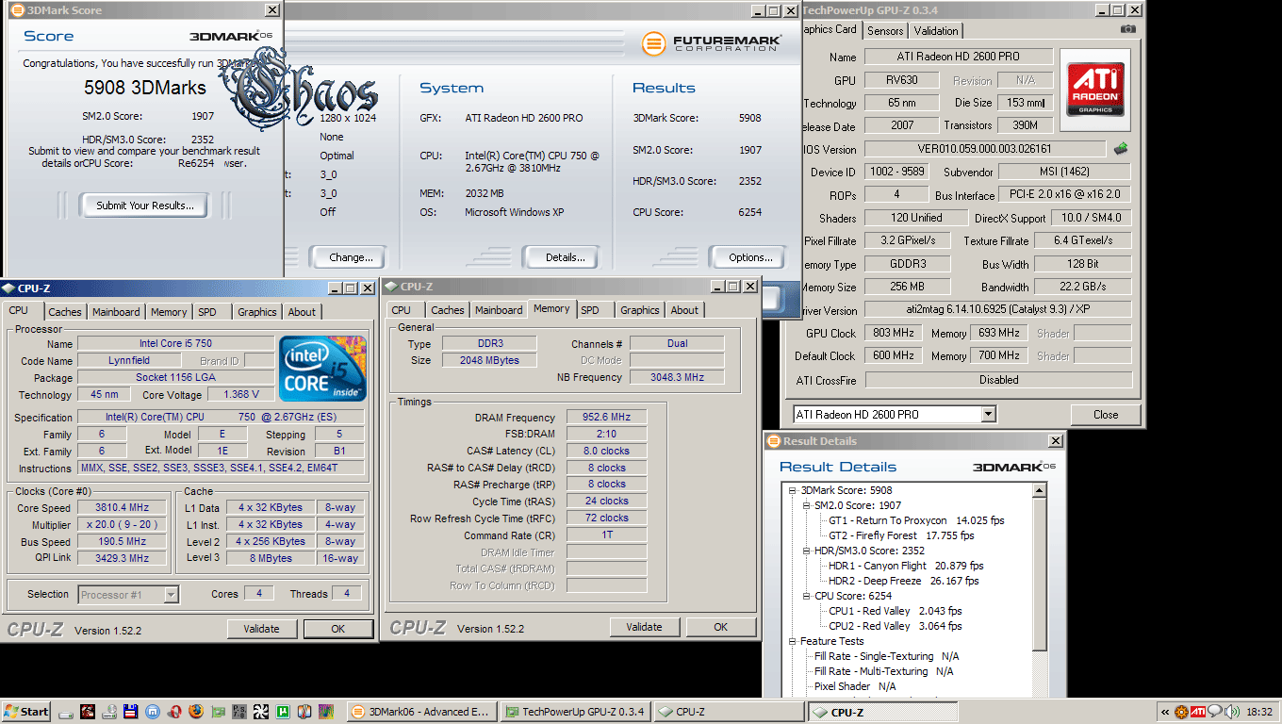Click the Change... button in 3DMark06
The width and height of the screenshot is (1282, 724).
pyautogui.click(x=351, y=257)
